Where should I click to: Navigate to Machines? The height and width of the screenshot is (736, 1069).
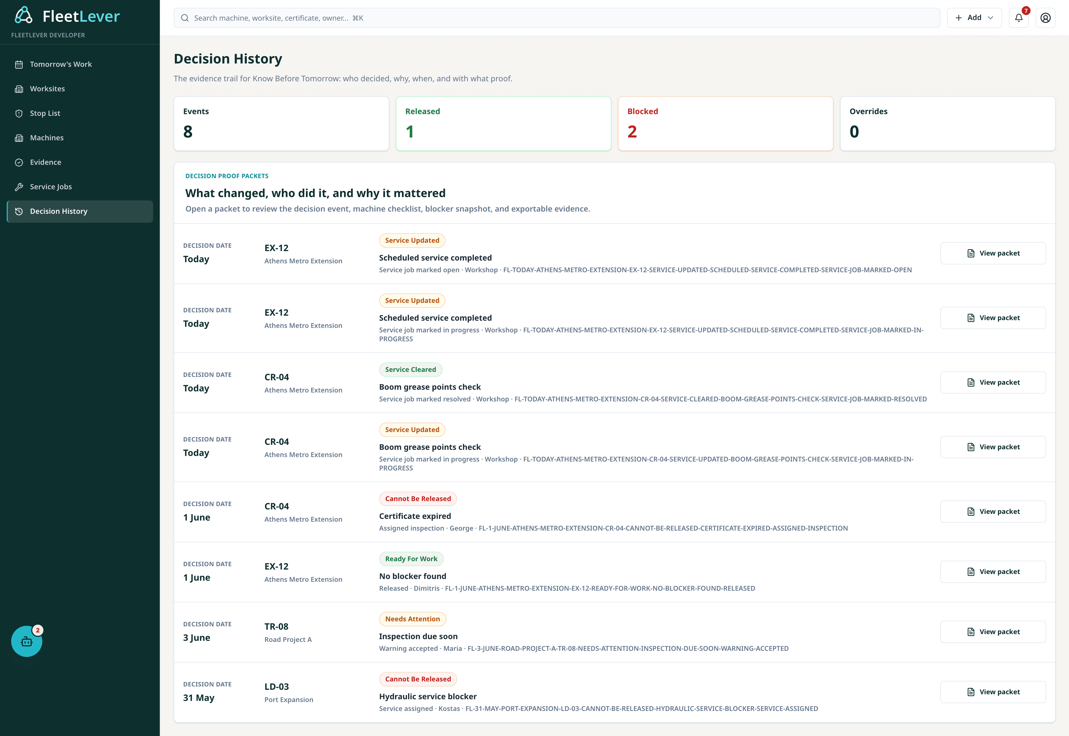[80, 138]
